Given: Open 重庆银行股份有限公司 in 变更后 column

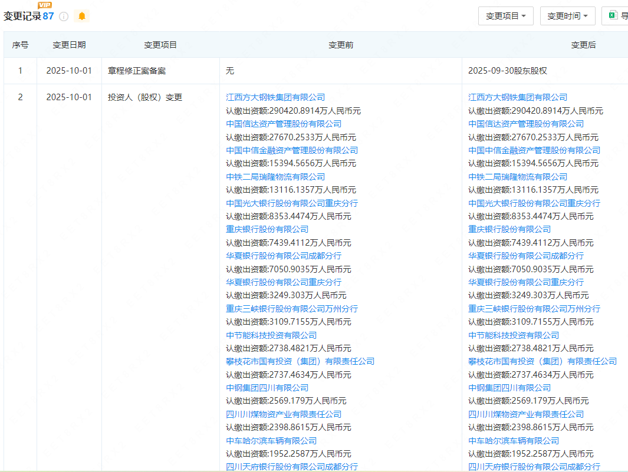Looking at the screenshot, I should (509, 229).
